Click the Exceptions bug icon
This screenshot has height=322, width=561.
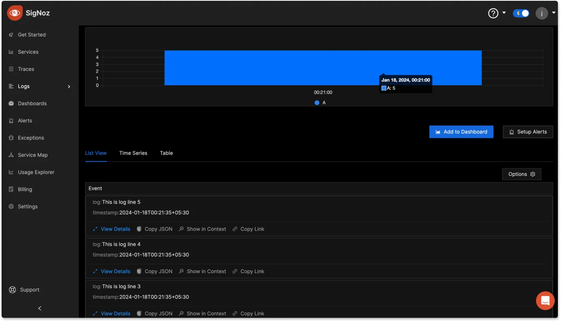11,138
